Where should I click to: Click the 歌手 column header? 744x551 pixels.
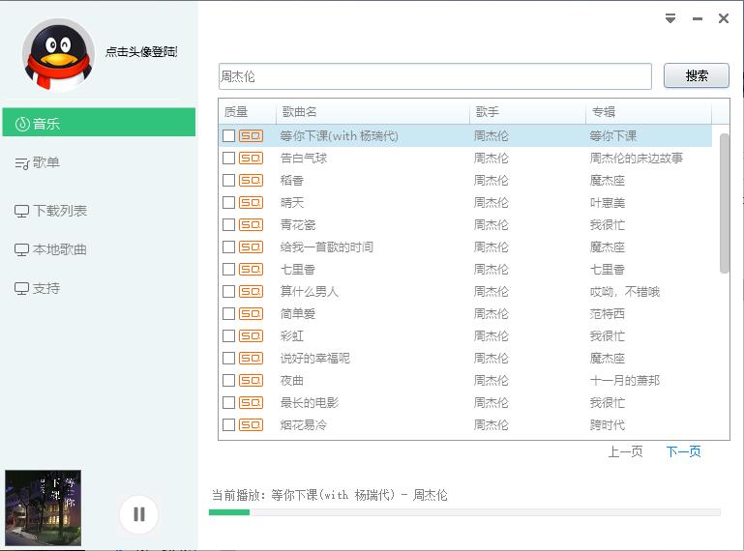coord(527,112)
